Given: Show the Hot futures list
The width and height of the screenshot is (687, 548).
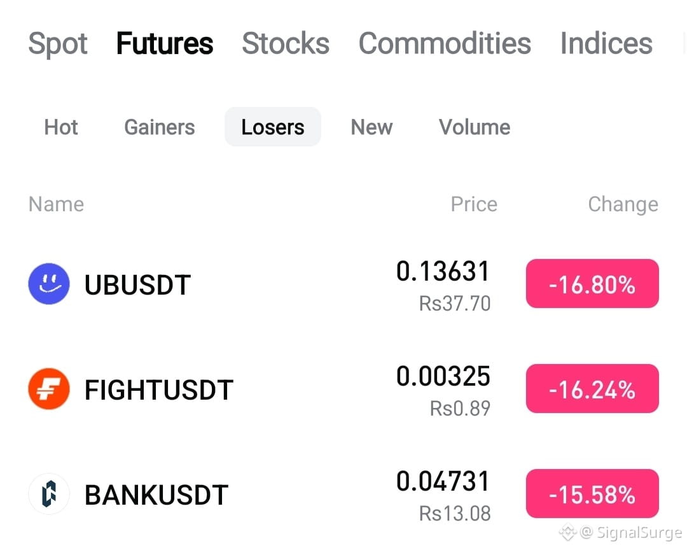Looking at the screenshot, I should click(61, 127).
